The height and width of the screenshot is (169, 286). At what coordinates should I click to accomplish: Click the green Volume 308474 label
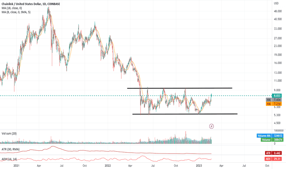272,140
